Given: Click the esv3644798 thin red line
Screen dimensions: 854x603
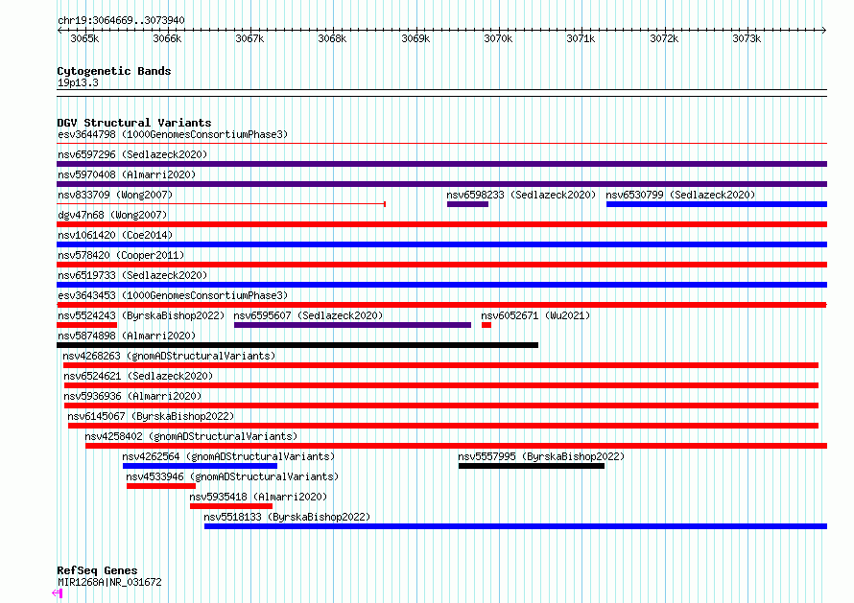Looking at the screenshot, I should pos(441,144).
